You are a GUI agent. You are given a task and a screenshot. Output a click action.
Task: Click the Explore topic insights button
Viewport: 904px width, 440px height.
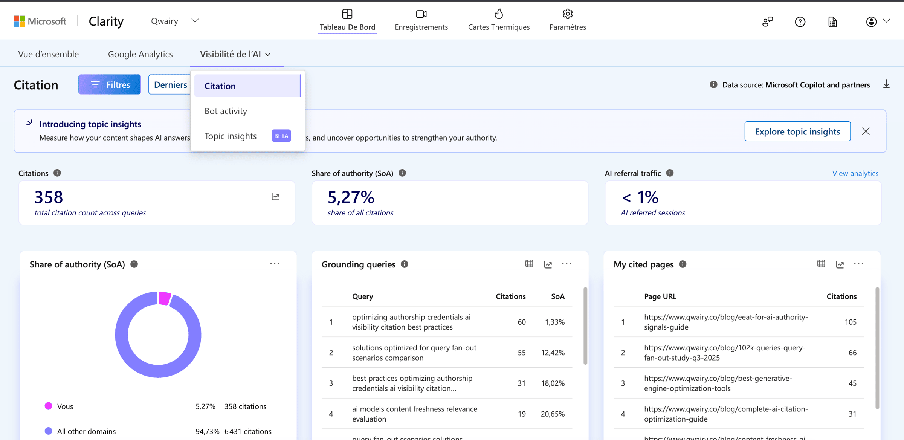click(797, 131)
